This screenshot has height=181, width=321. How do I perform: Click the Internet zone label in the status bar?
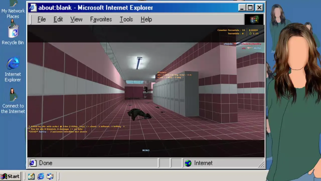click(x=203, y=163)
